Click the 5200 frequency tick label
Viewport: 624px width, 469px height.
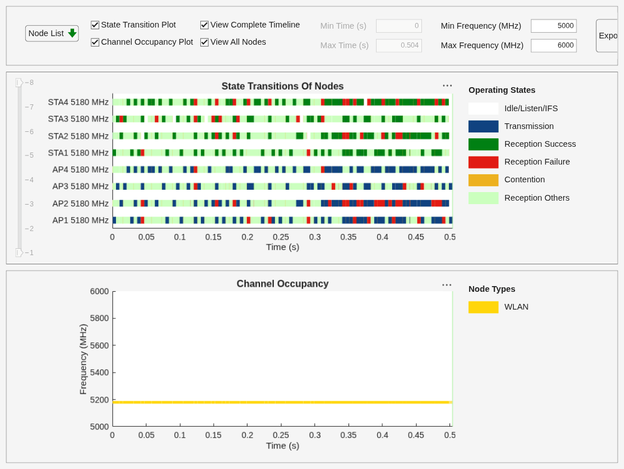[99, 400]
